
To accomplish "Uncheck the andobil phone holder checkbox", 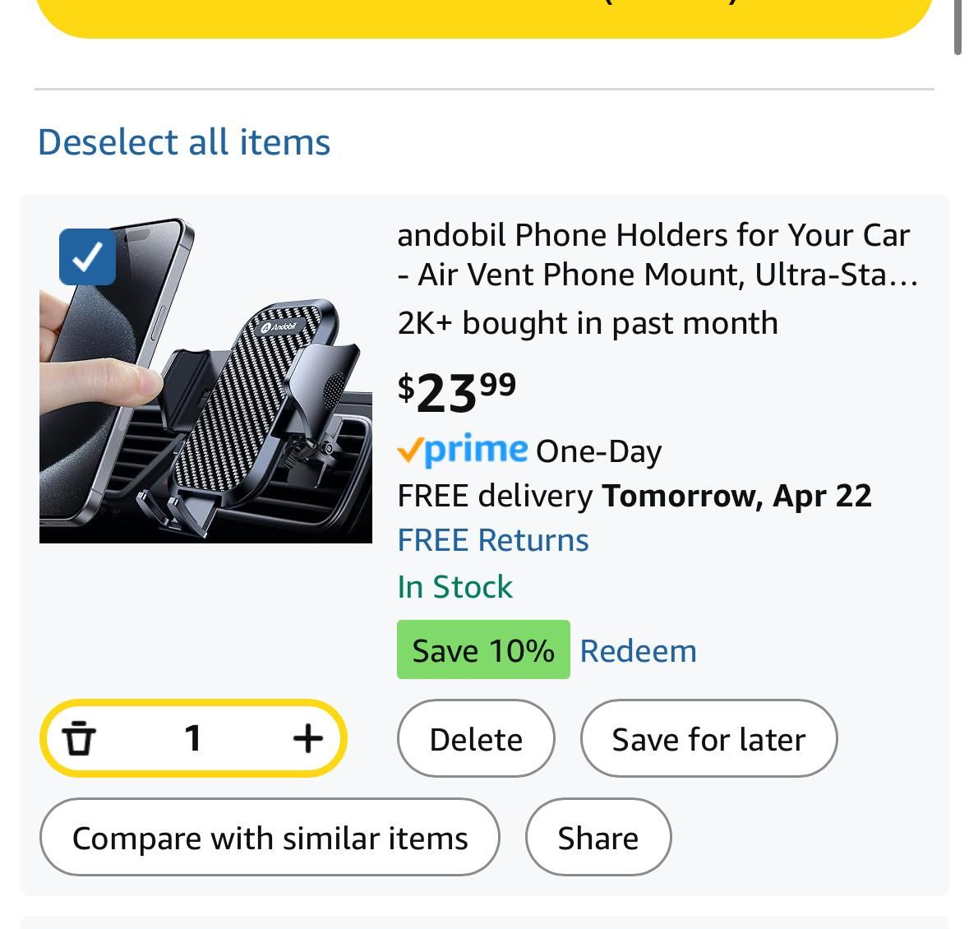I will click(x=87, y=257).
